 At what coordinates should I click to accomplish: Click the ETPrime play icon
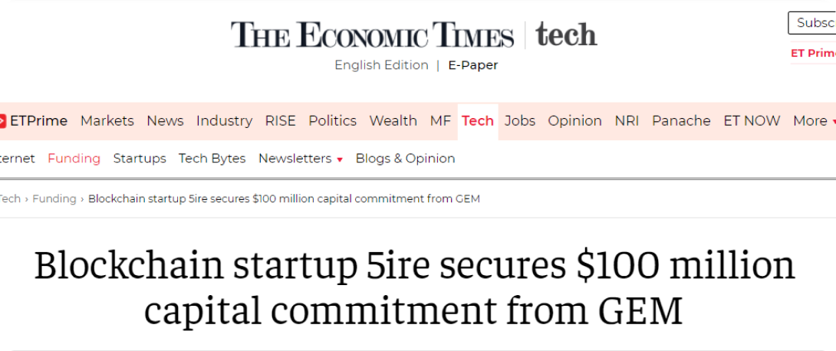pyautogui.click(x=3, y=121)
